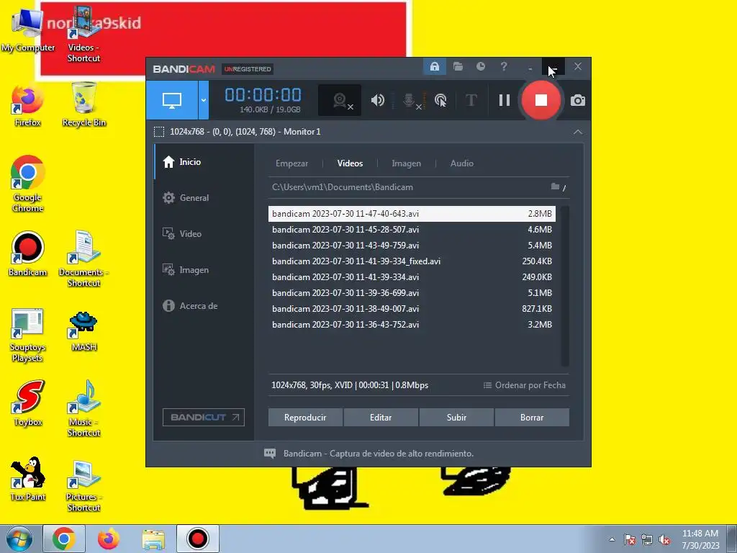Stop recording with the red button
The image size is (737, 553).
[x=541, y=100]
